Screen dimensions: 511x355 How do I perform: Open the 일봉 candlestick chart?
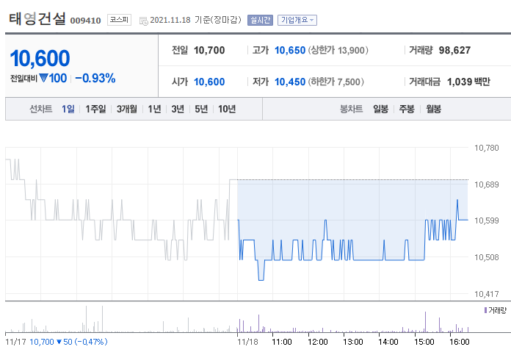tap(380, 109)
